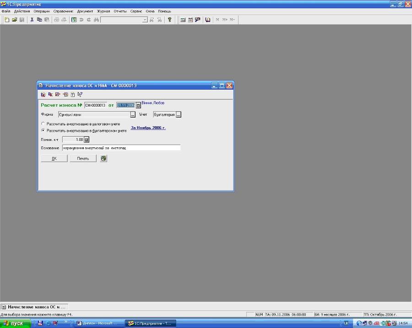The height and width of the screenshot is (328, 412).
Task: Click the description question icon in dialog toolbar
Action: [x=73, y=95]
